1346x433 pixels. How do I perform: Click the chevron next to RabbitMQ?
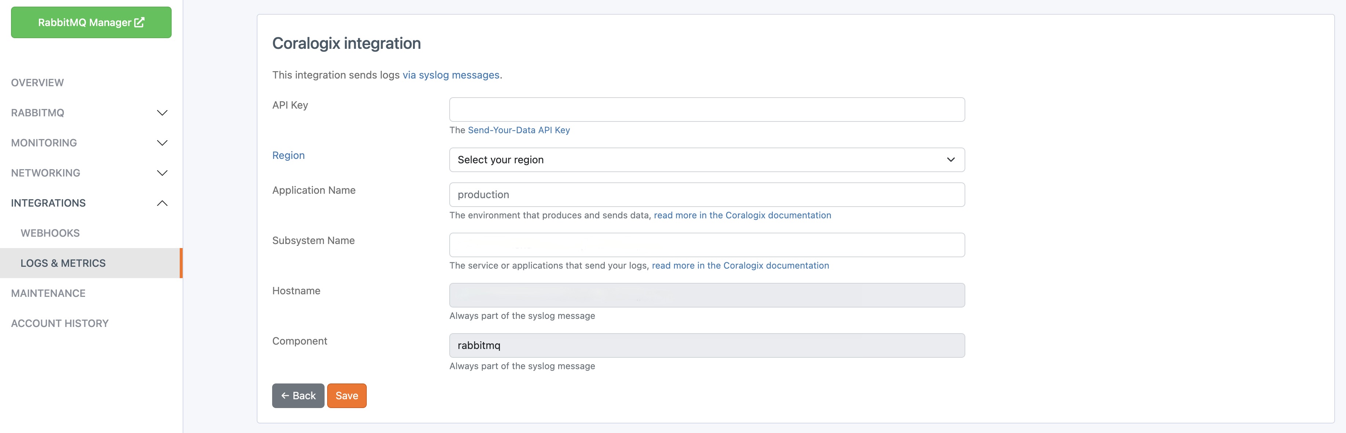[x=162, y=113]
